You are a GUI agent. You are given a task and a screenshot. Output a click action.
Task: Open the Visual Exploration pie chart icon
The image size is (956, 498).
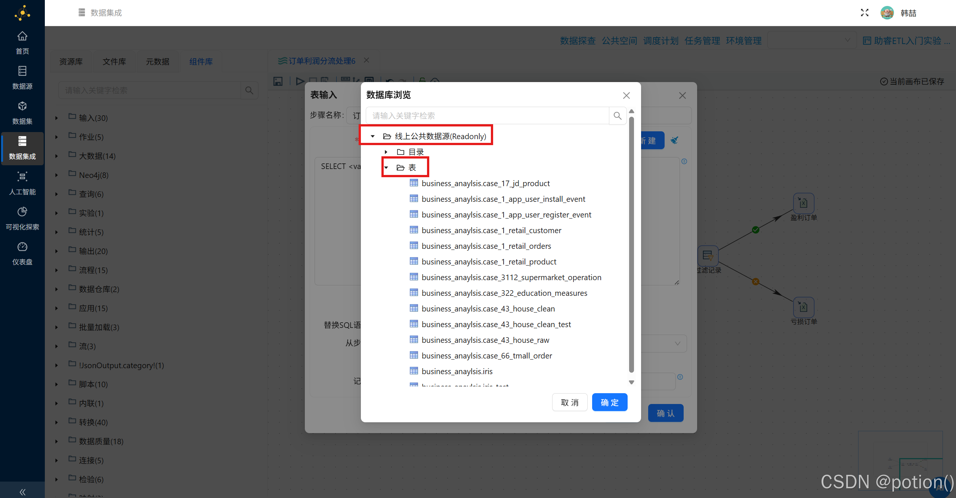coord(22,212)
